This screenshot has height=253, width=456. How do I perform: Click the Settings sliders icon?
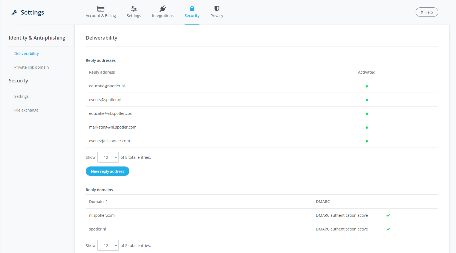[134, 9]
